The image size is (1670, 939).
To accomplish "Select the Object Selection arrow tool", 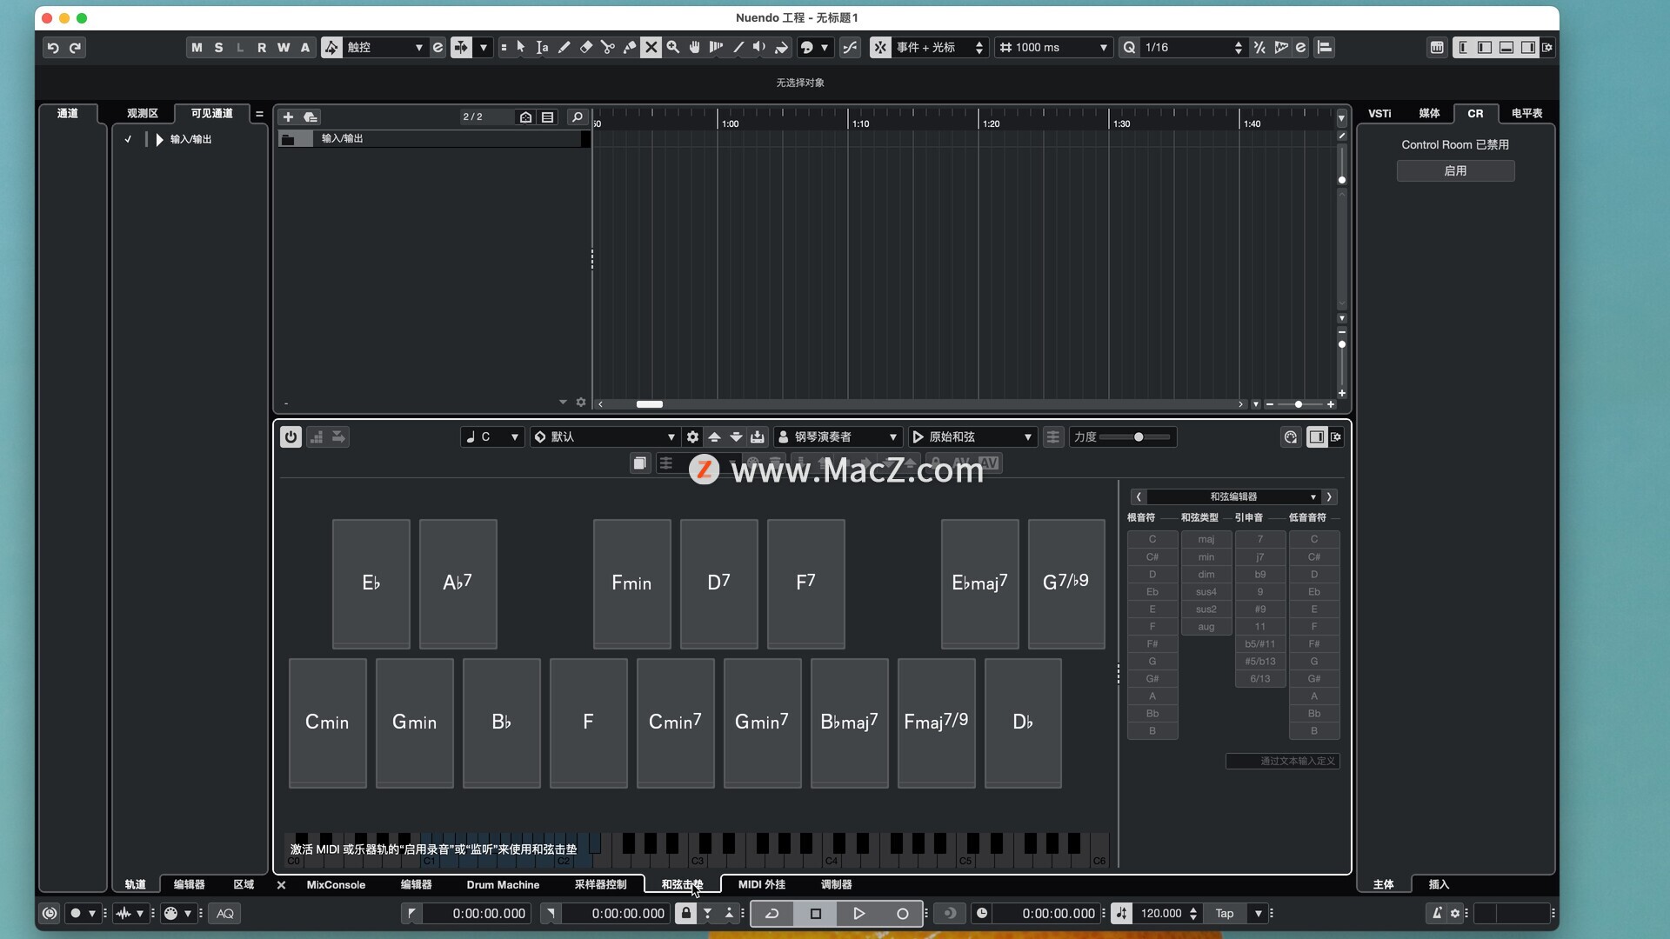I will (520, 47).
